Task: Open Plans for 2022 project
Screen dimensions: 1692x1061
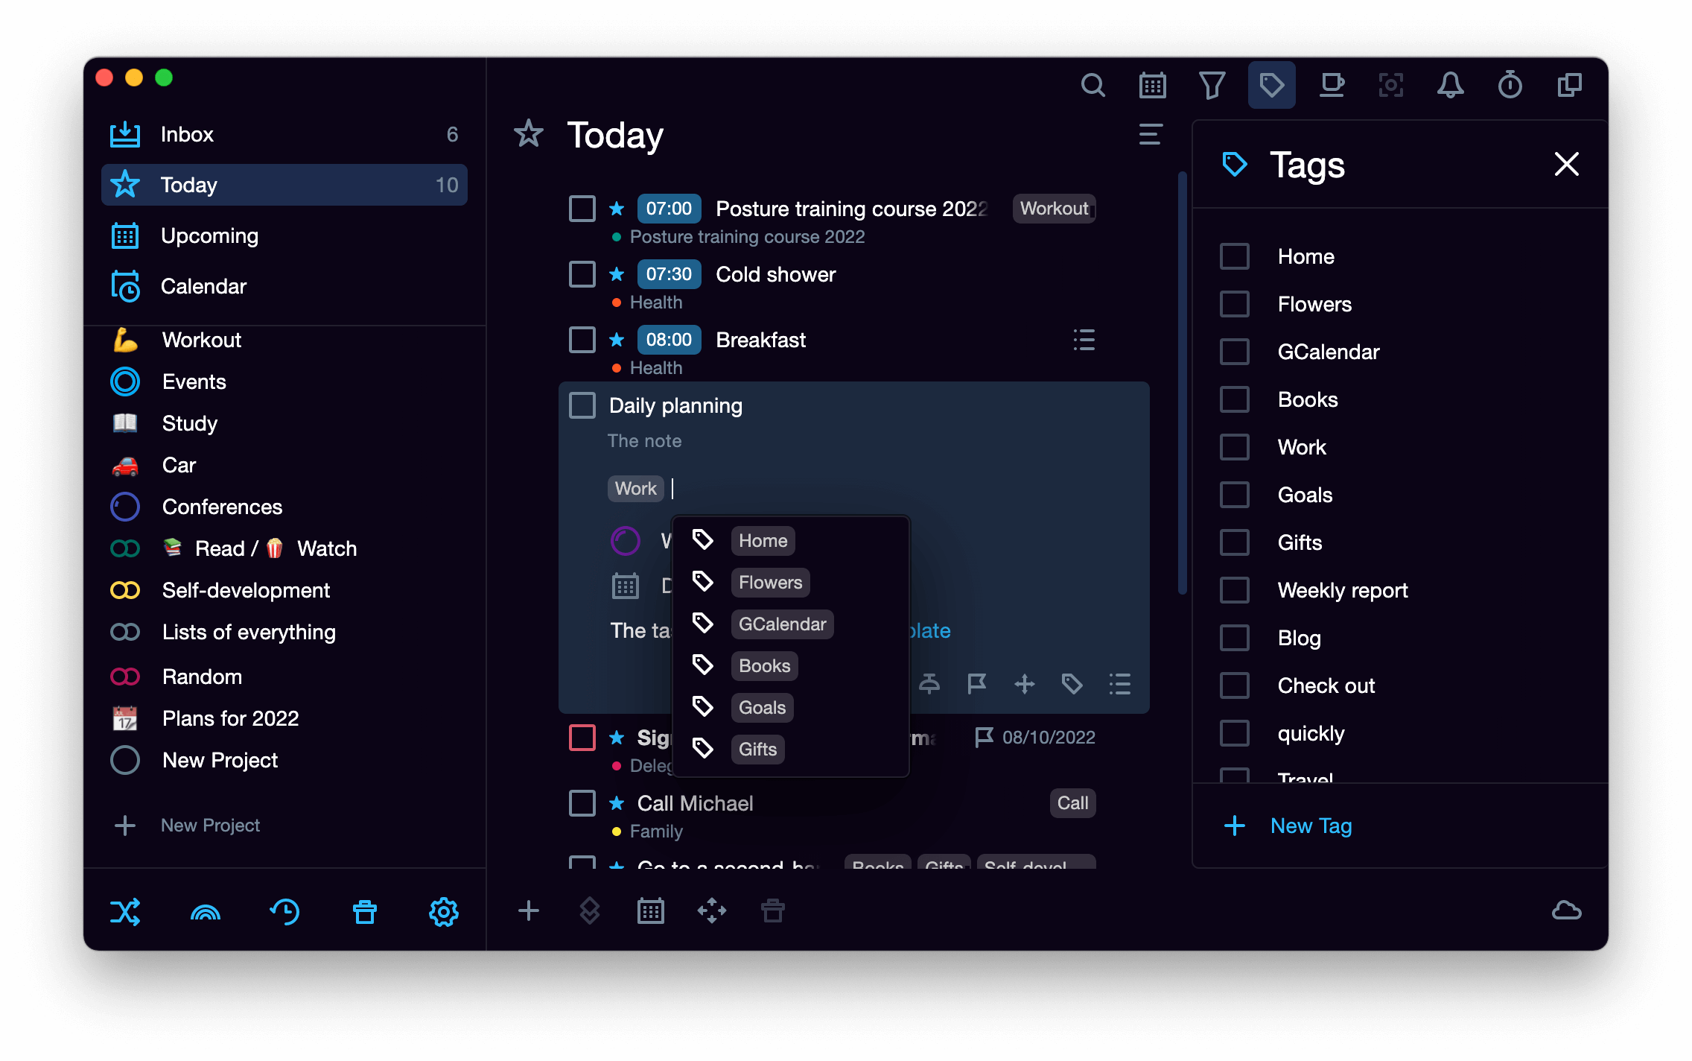Action: click(x=284, y=718)
